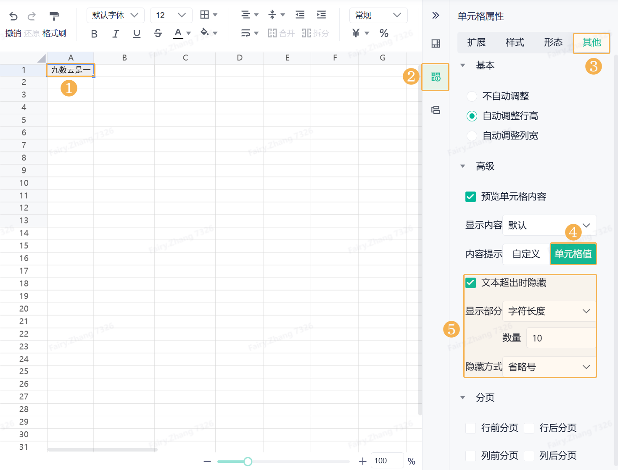Enable 列前分页 checkbox
This screenshot has height=470, width=618.
(x=470, y=456)
